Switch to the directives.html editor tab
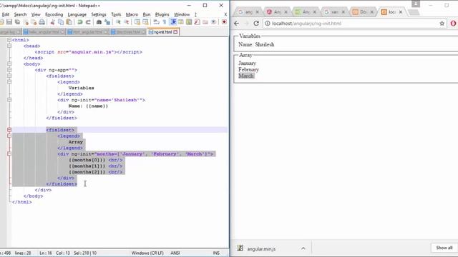The height and width of the screenshot is (257, 458). pyautogui.click(x=128, y=32)
